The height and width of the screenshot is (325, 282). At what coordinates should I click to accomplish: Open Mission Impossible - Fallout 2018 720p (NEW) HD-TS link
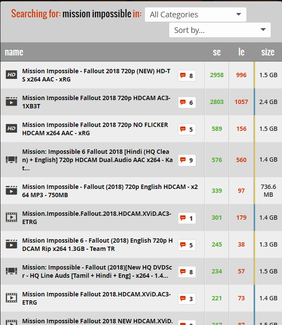point(96,75)
